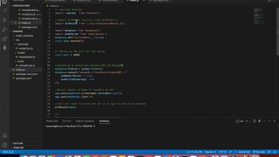Collapse the model folder
This screenshot has height=157, width=279.
(21, 53)
